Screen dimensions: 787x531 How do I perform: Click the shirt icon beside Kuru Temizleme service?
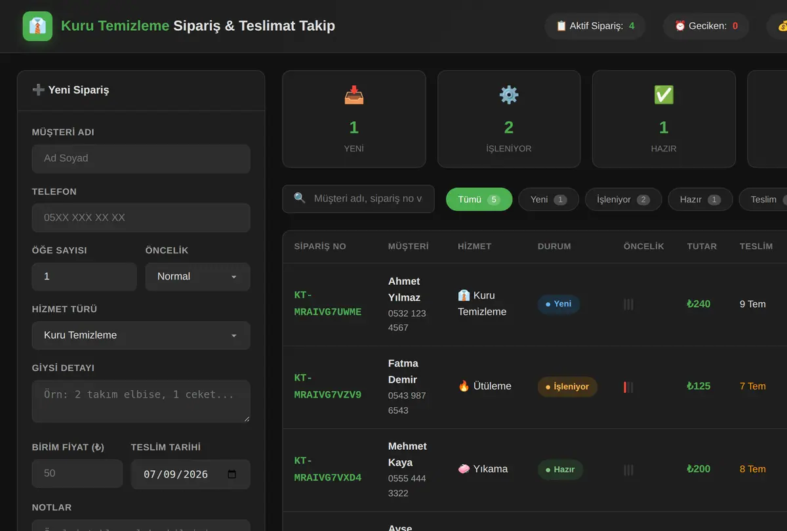(464, 295)
